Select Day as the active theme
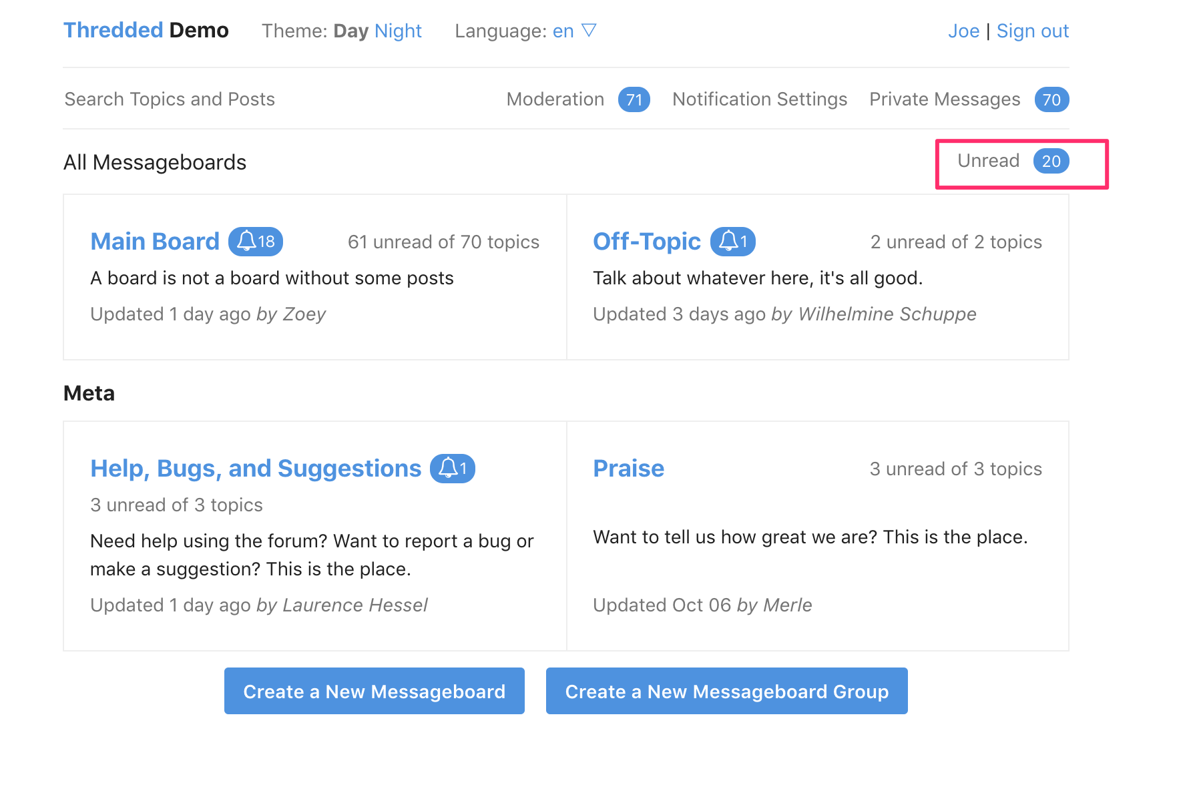The image size is (1191, 793). click(351, 31)
